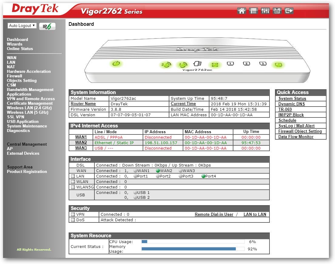This screenshot has width=335, height=264.
Task: Click the DrayTek logo
Action: tap(35, 9)
